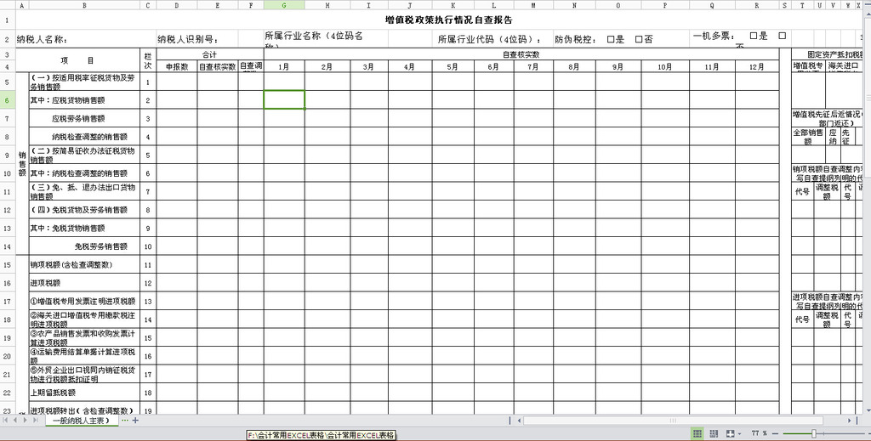Add a new sheet with the plus icon
Viewport: 871px width, 441px height.
pos(135,421)
